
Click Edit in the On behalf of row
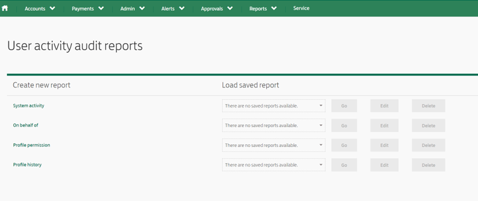[x=384, y=125]
